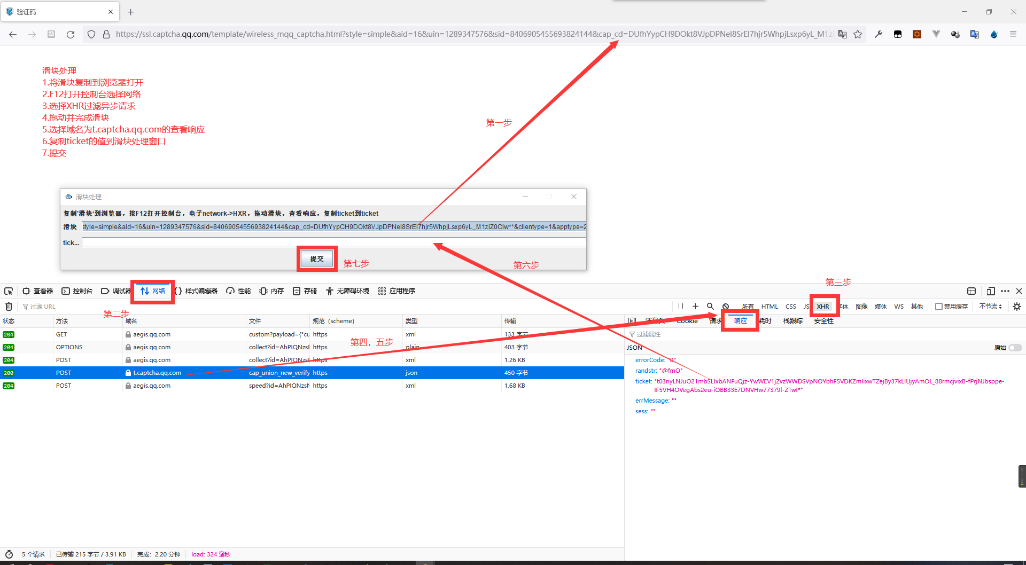1026x565 pixels.
Task: Reload the captcha page
Action: pos(71,34)
